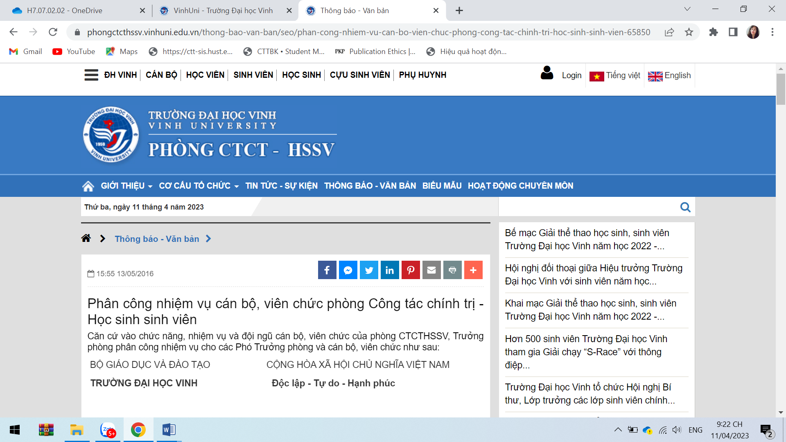Share article on Facebook

pyautogui.click(x=327, y=270)
